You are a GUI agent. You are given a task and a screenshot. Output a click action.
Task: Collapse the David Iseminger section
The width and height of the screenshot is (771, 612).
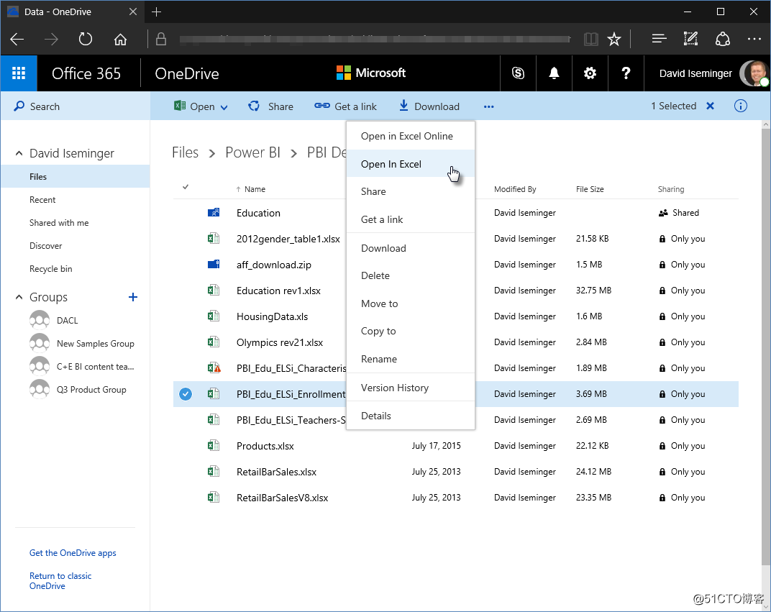[x=19, y=153]
